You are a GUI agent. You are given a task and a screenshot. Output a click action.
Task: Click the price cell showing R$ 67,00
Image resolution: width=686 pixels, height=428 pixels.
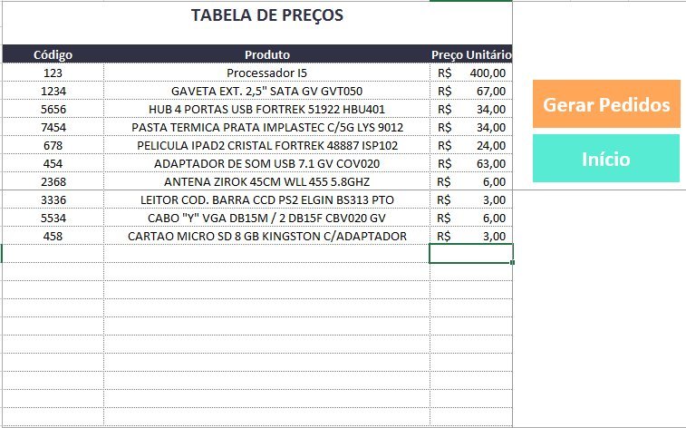[471, 91]
